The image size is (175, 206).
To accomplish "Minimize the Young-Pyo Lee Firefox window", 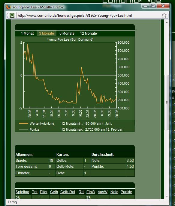I will click(146, 6).
